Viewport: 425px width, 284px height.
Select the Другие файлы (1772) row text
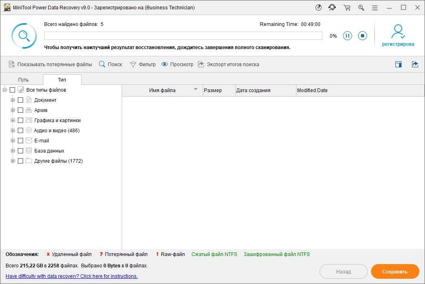tap(58, 161)
